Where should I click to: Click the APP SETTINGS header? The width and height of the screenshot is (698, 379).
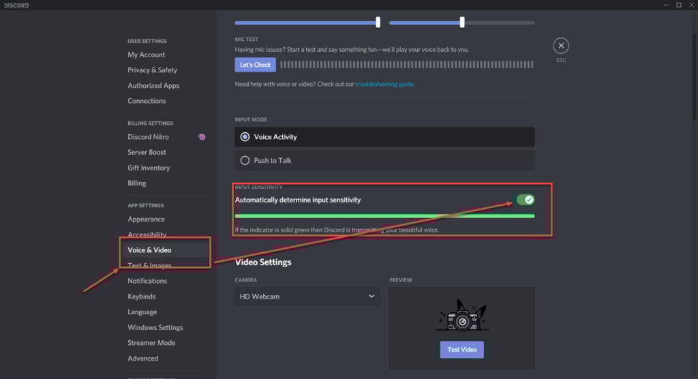tap(146, 206)
